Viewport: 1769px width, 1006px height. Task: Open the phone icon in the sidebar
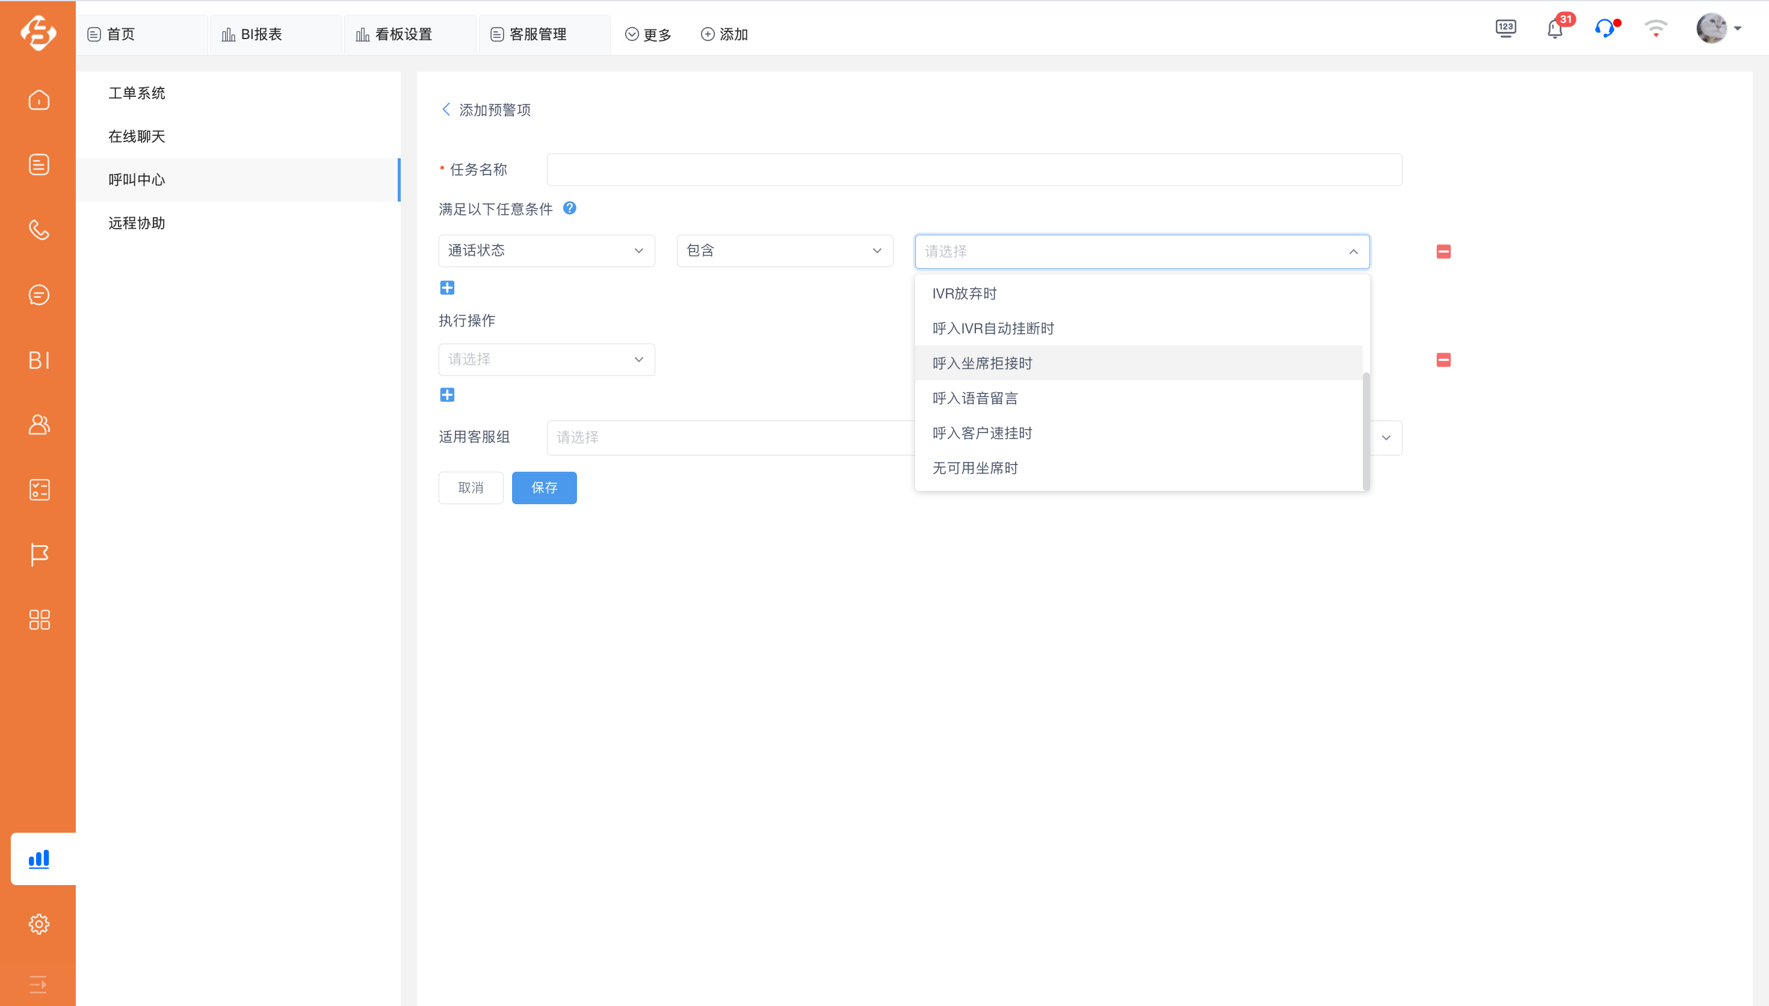(x=39, y=229)
